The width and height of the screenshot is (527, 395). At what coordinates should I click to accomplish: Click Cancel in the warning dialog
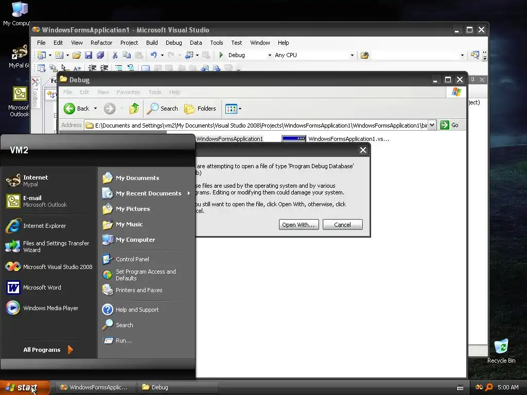click(342, 225)
